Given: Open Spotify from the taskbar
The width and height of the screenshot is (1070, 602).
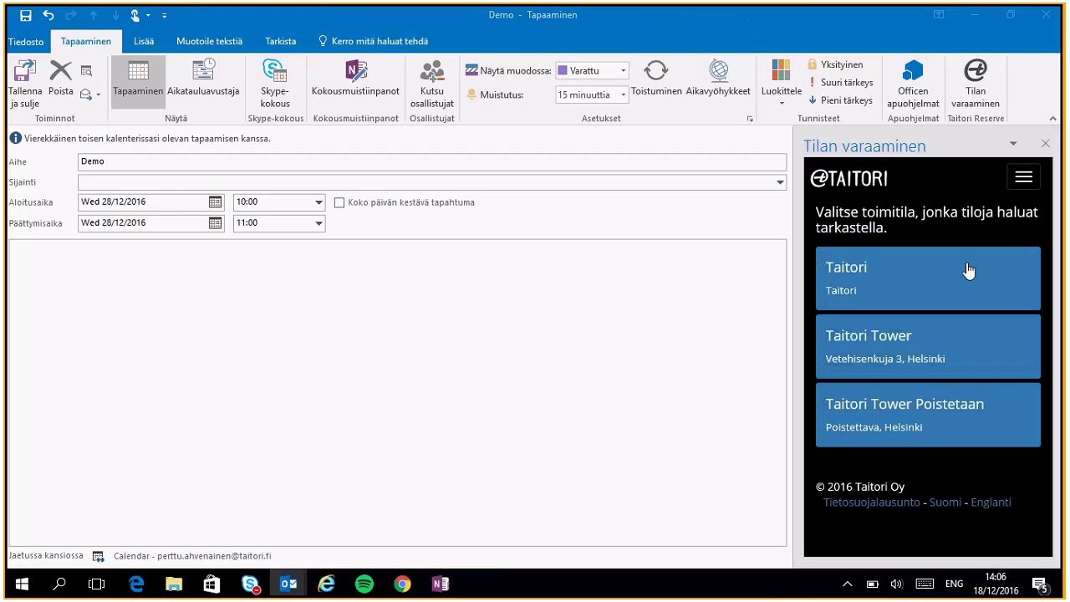Looking at the screenshot, I should [364, 584].
